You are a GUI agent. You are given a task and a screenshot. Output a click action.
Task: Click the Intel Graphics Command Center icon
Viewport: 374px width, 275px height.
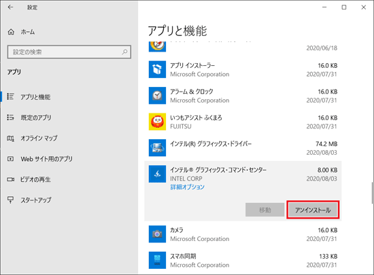tap(157, 174)
